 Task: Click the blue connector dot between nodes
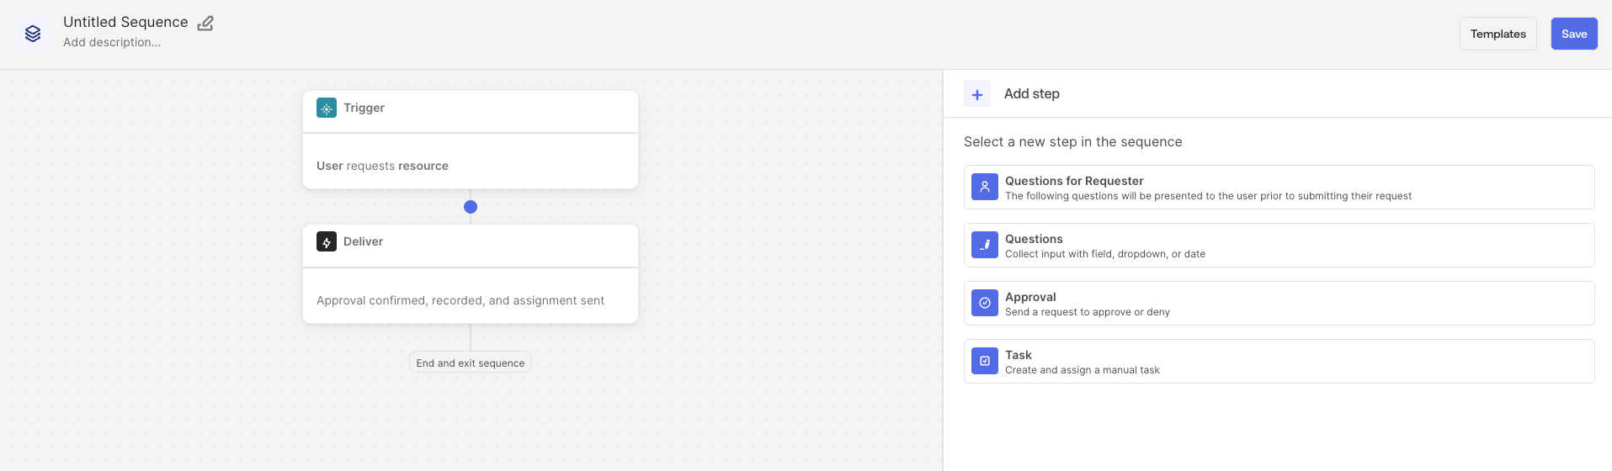(471, 207)
